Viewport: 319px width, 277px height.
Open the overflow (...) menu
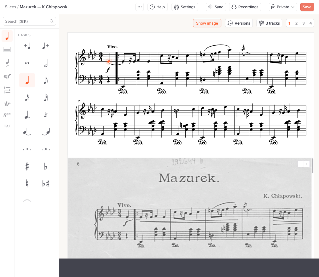[139, 6]
